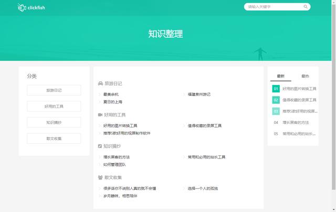This screenshot has width=336, height=212.
Task: Click the 知识摘抄 section heading in center panel
Action: coord(112,146)
